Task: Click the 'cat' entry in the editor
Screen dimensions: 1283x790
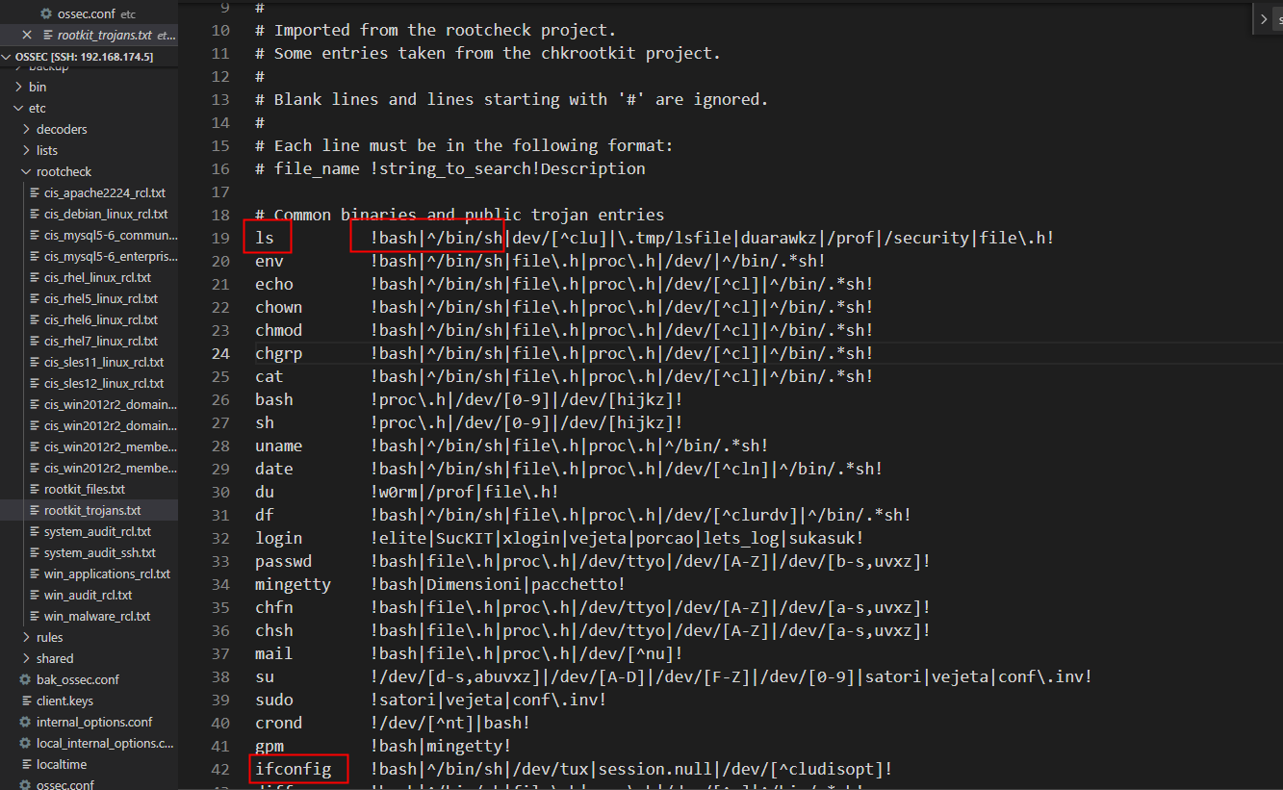Action: tap(269, 376)
